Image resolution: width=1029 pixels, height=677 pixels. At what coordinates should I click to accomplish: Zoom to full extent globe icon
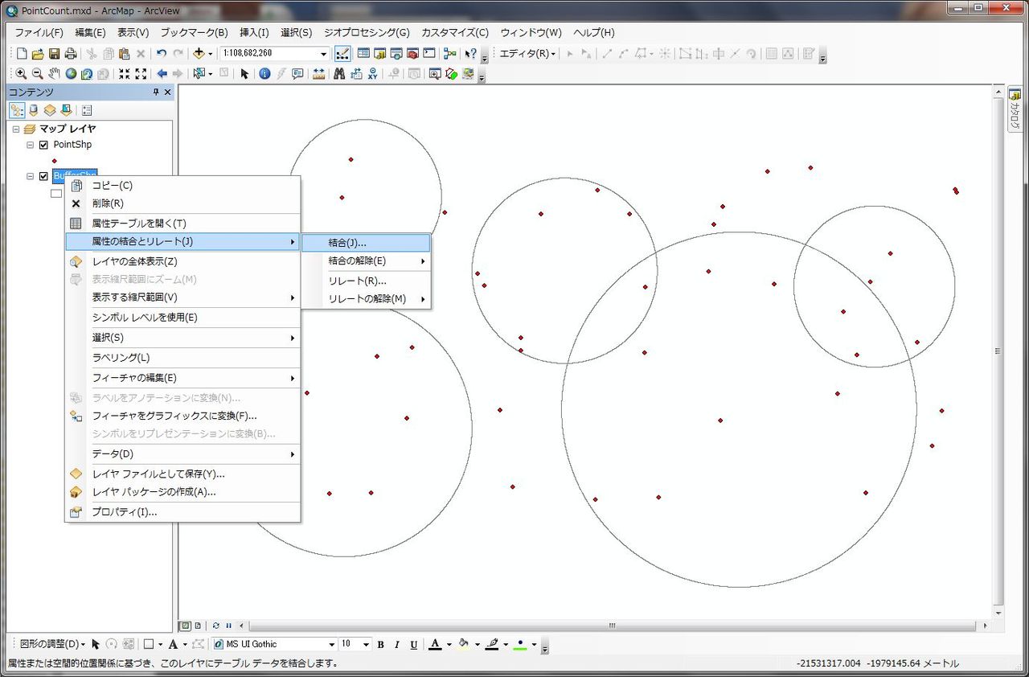click(x=71, y=74)
